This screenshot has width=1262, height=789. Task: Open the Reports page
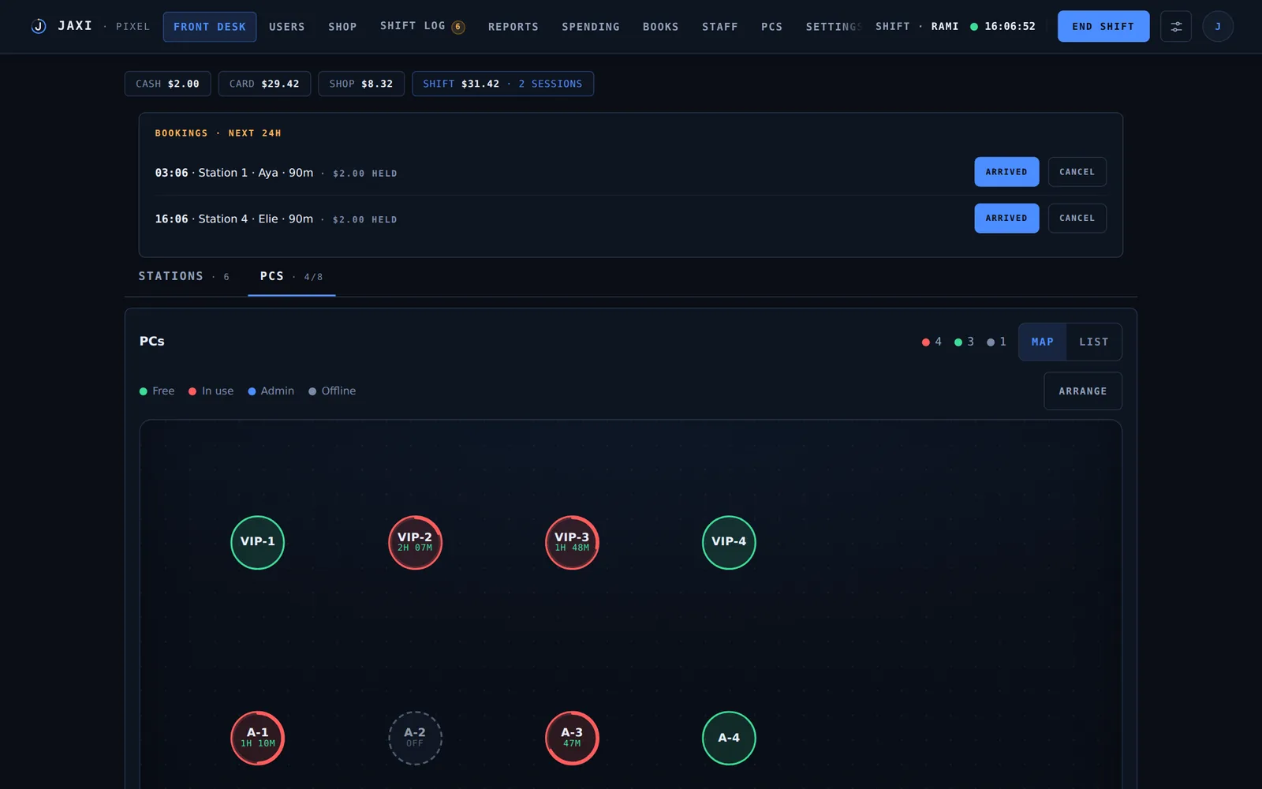[513, 27]
